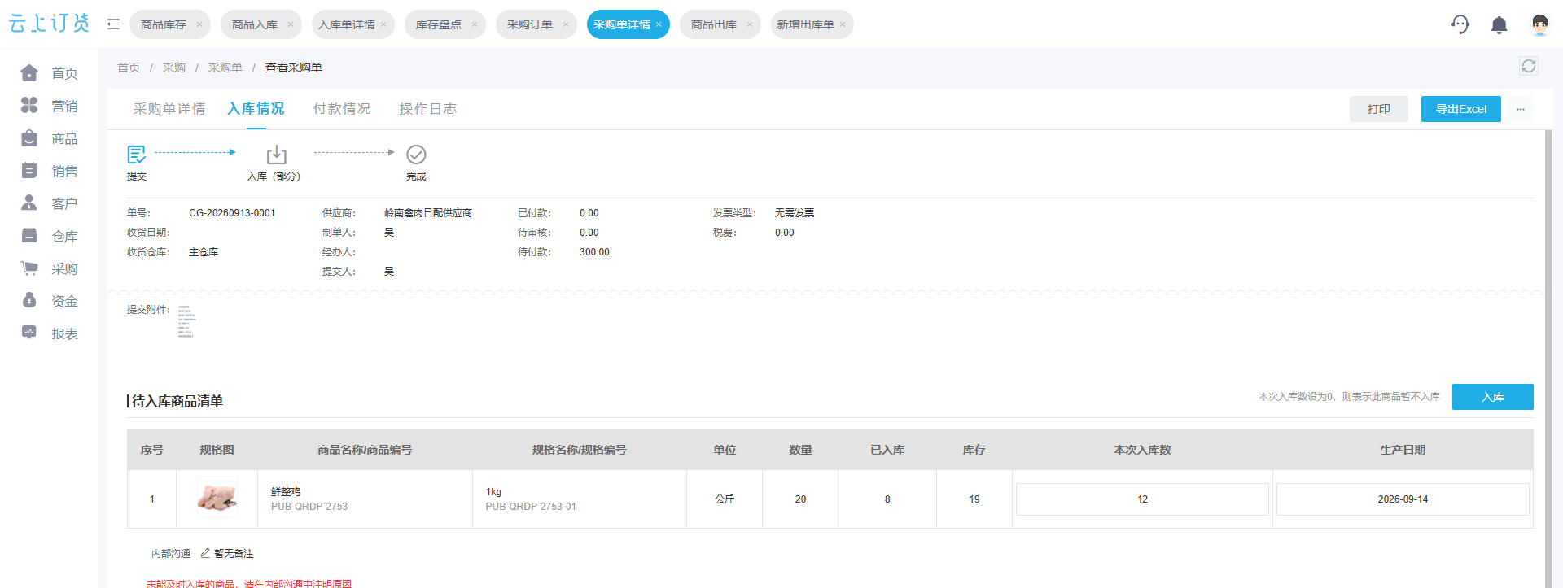This screenshot has height=588, width=1563.
Task: Close the 商品库存 tab
Action: pos(199,24)
